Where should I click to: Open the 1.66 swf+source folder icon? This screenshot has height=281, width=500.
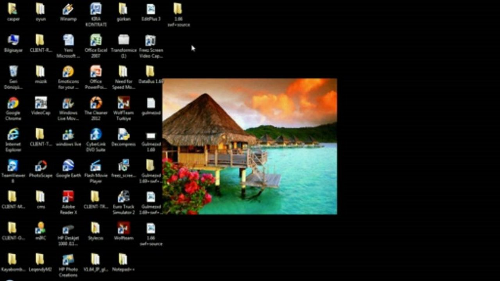[x=178, y=9]
